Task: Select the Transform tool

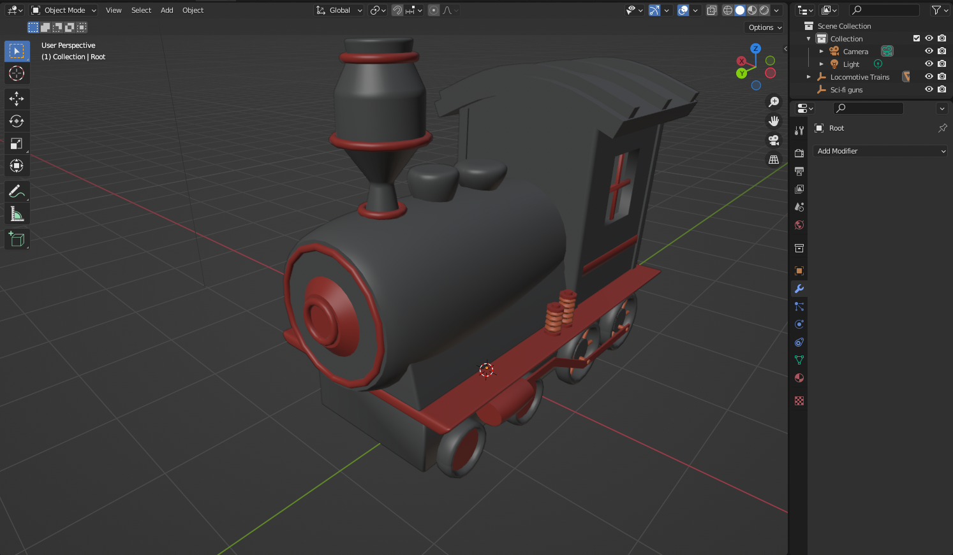Action: pyautogui.click(x=17, y=166)
